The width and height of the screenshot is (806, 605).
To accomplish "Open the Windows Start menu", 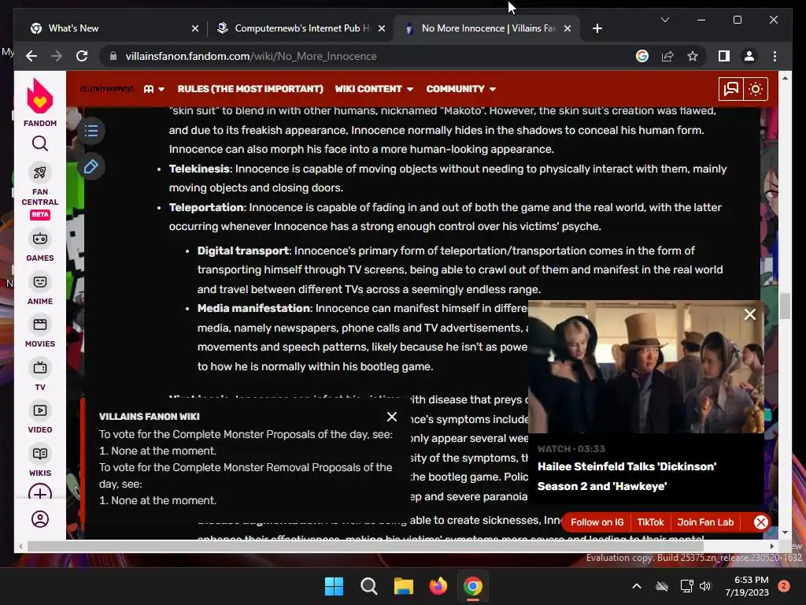I will click(x=334, y=586).
